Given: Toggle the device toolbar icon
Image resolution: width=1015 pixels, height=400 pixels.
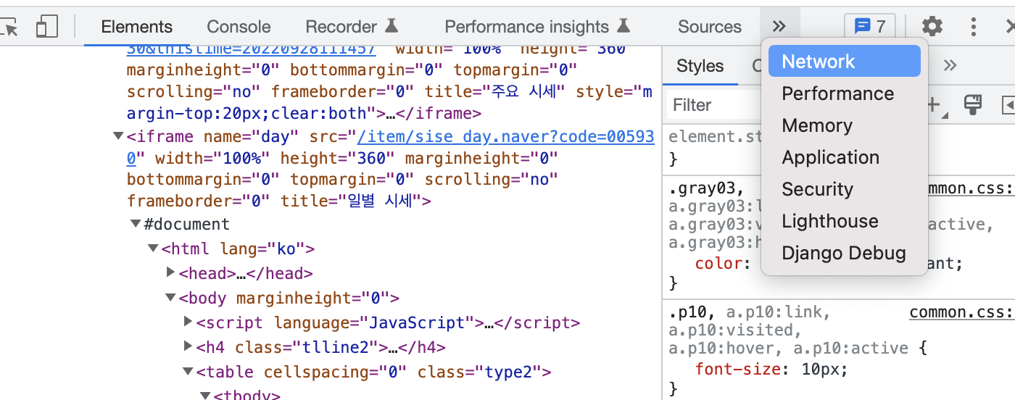Looking at the screenshot, I should click(47, 27).
